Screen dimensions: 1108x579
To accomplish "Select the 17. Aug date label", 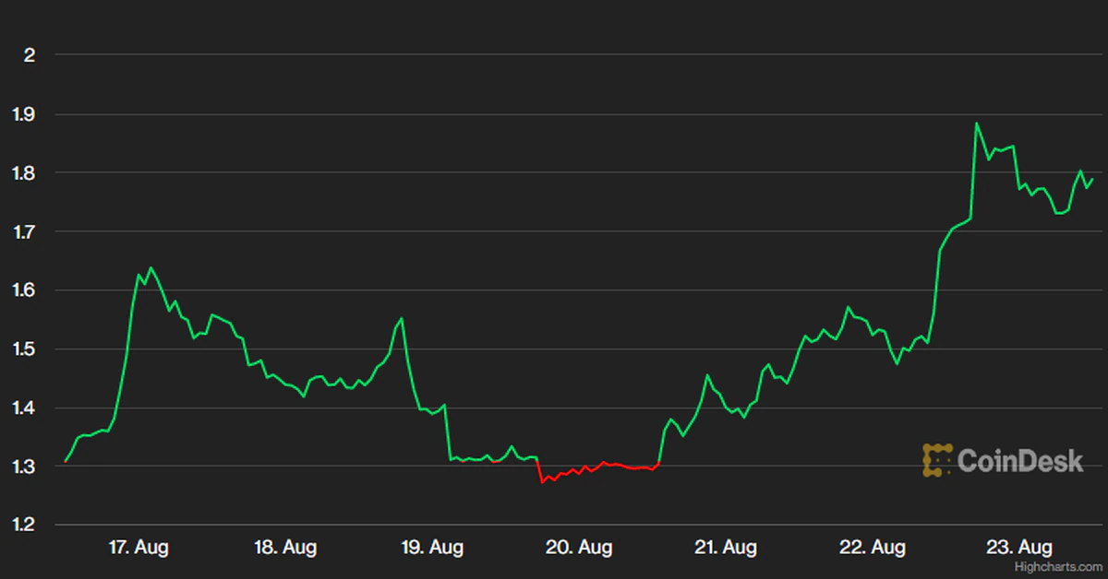I will coord(138,548).
